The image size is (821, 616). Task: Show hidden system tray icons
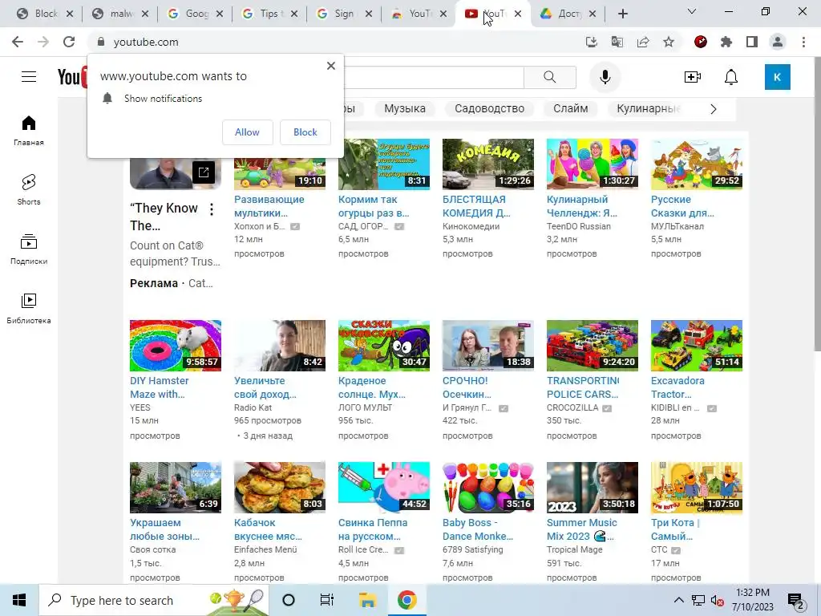[678, 600]
